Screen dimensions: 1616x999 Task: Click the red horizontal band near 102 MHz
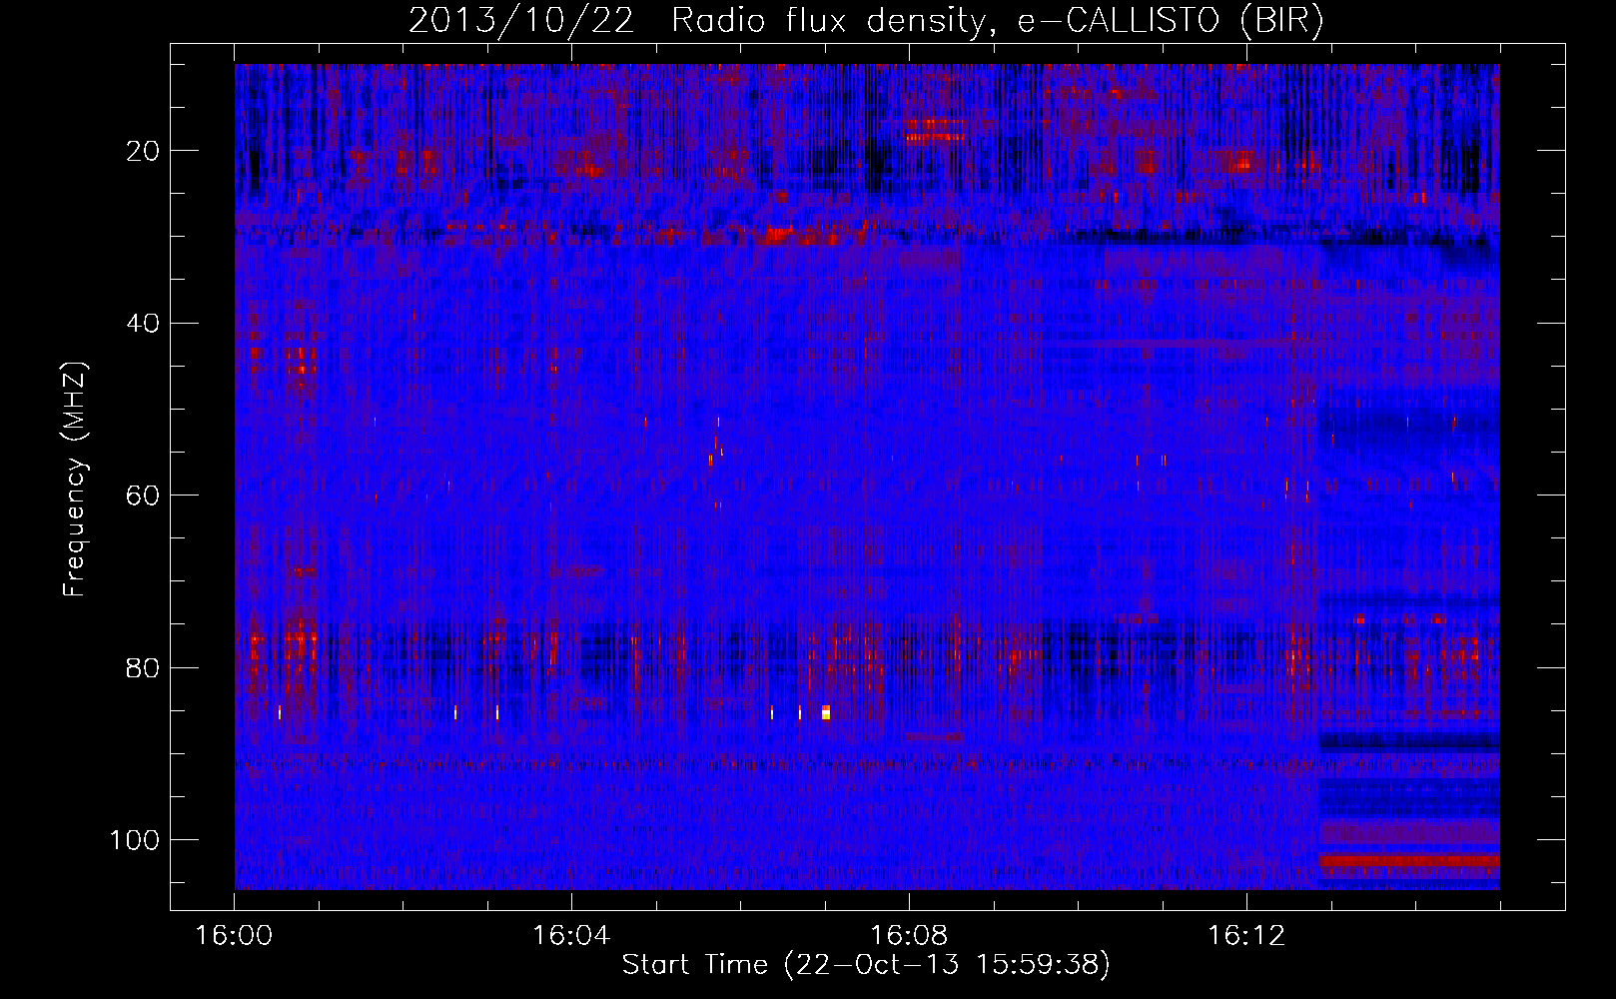pyautogui.click(x=1409, y=860)
